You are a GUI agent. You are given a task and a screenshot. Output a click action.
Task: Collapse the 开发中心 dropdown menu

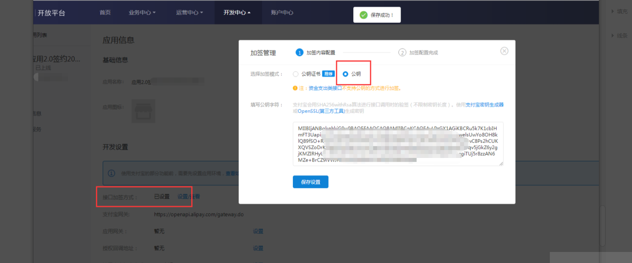[237, 12]
